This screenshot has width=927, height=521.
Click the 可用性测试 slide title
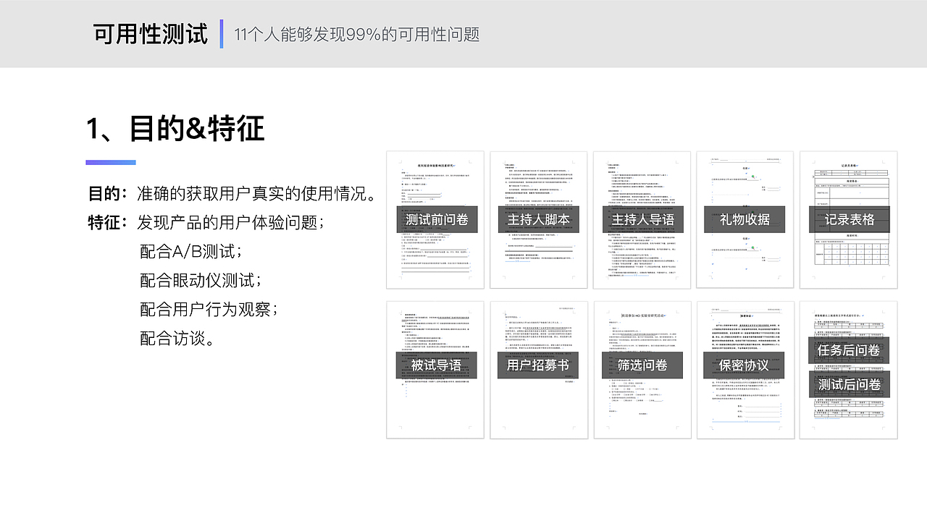[151, 34]
